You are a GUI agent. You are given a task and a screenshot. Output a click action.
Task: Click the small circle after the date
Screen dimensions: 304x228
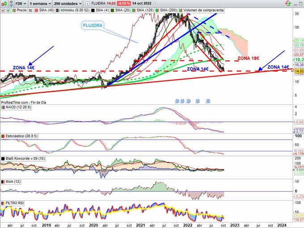pyautogui.click(x=155, y=4)
